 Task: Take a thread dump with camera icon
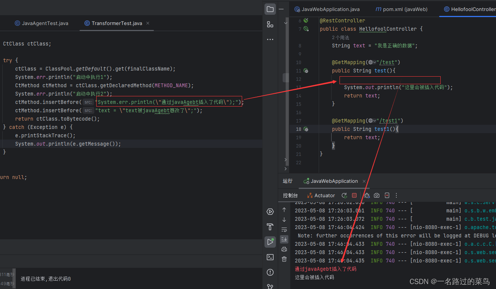(376, 195)
